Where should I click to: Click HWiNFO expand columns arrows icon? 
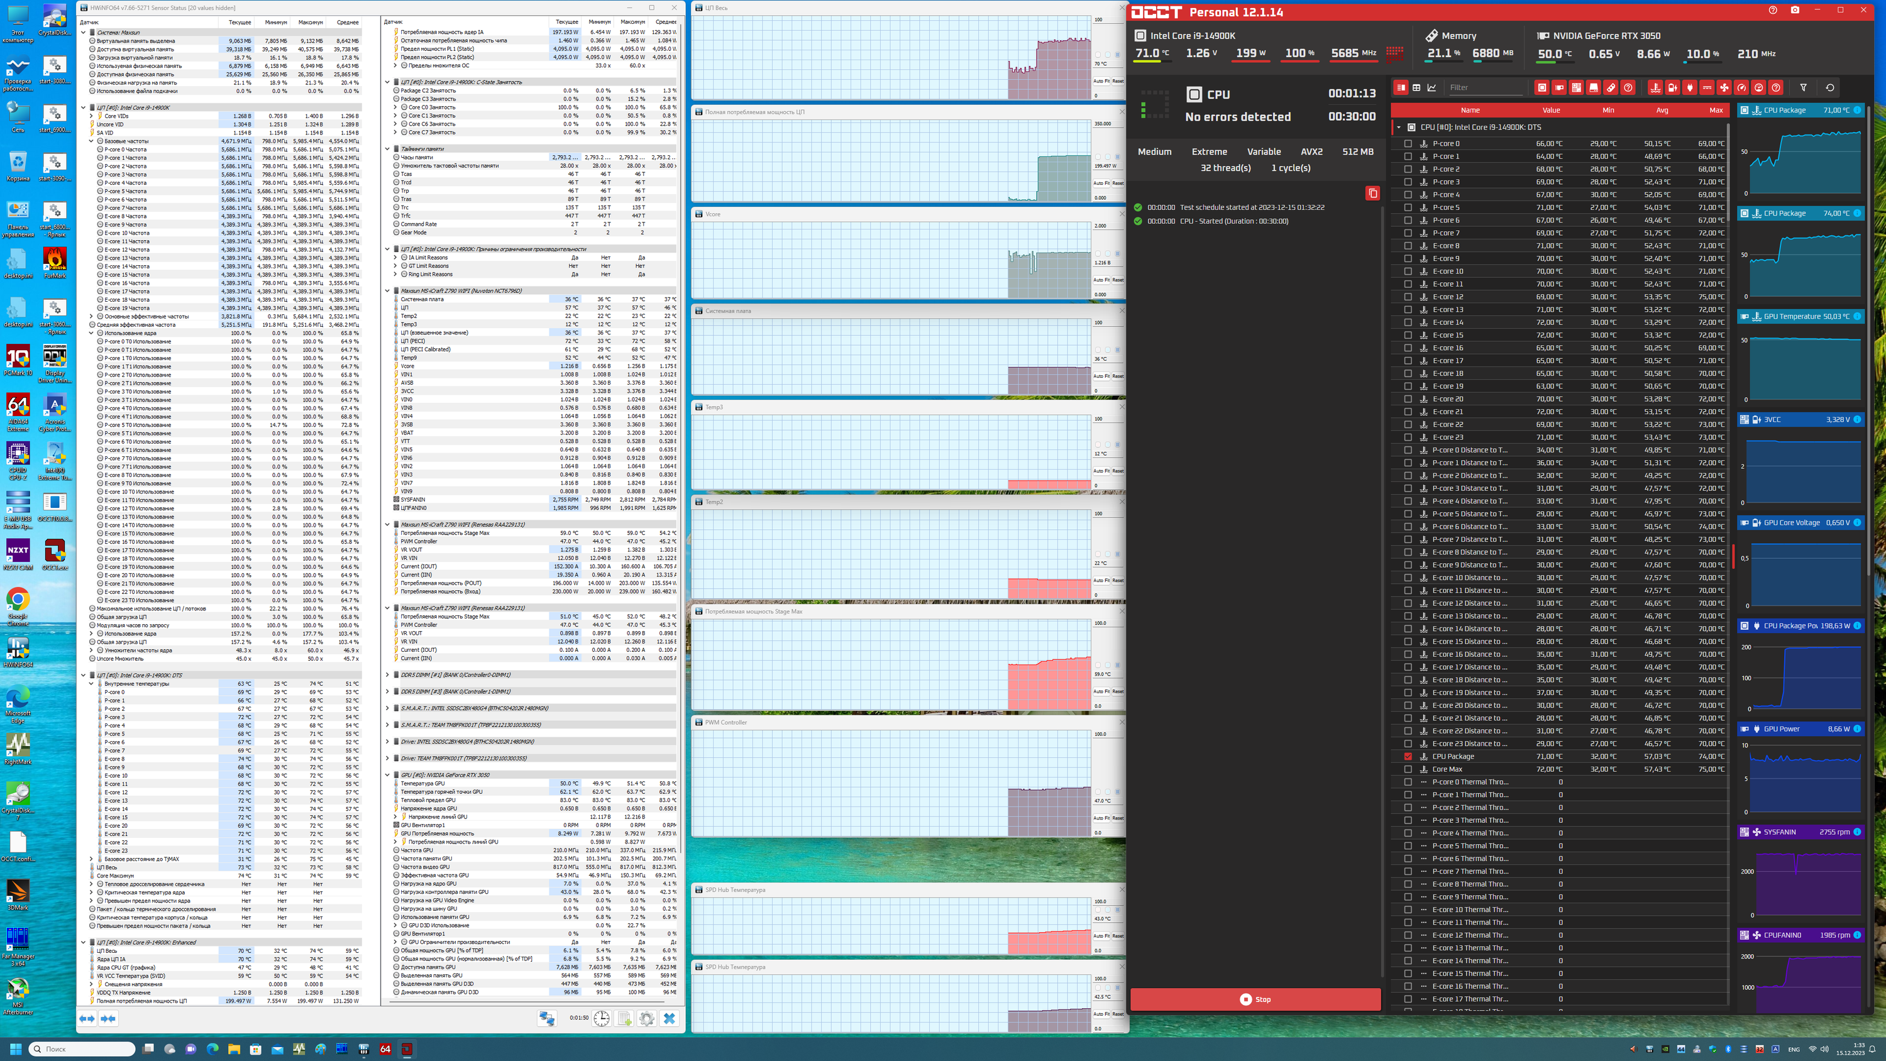86,1018
